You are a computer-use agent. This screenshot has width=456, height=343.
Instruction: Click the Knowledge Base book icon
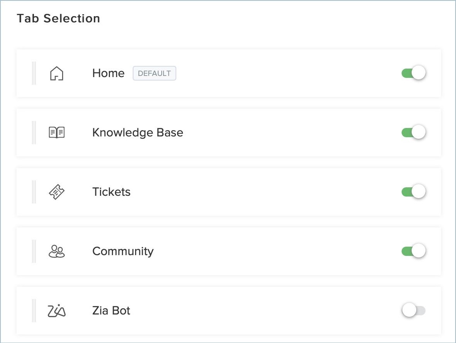click(57, 133)
